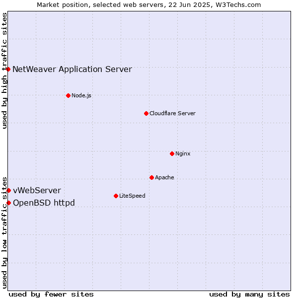
Task: Click the Nginx data point
Action: (x=172, y=153)
